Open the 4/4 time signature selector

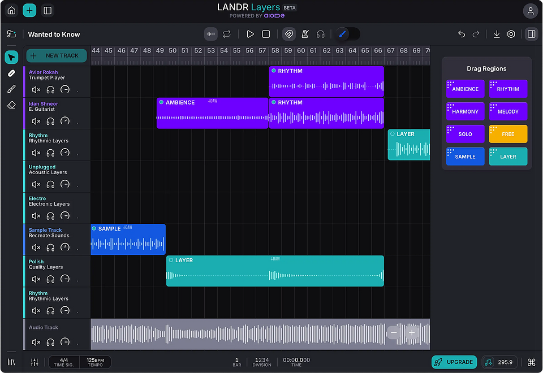[x=64, y=362]
